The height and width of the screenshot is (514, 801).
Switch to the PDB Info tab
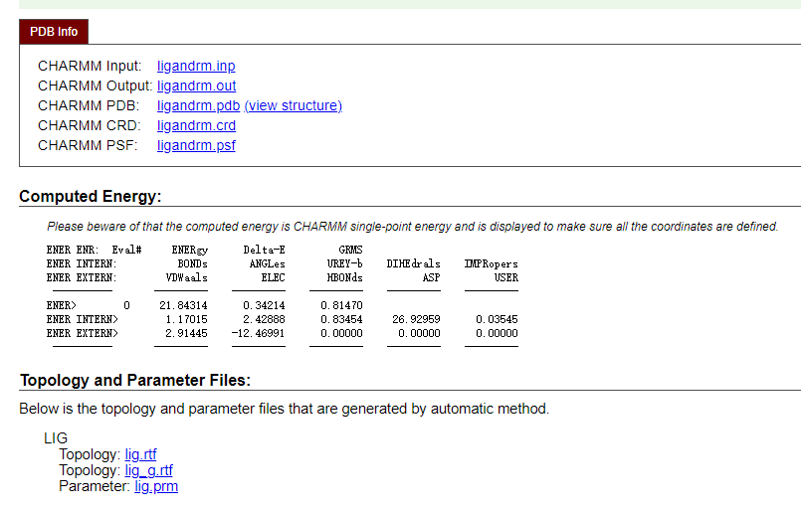54,32
